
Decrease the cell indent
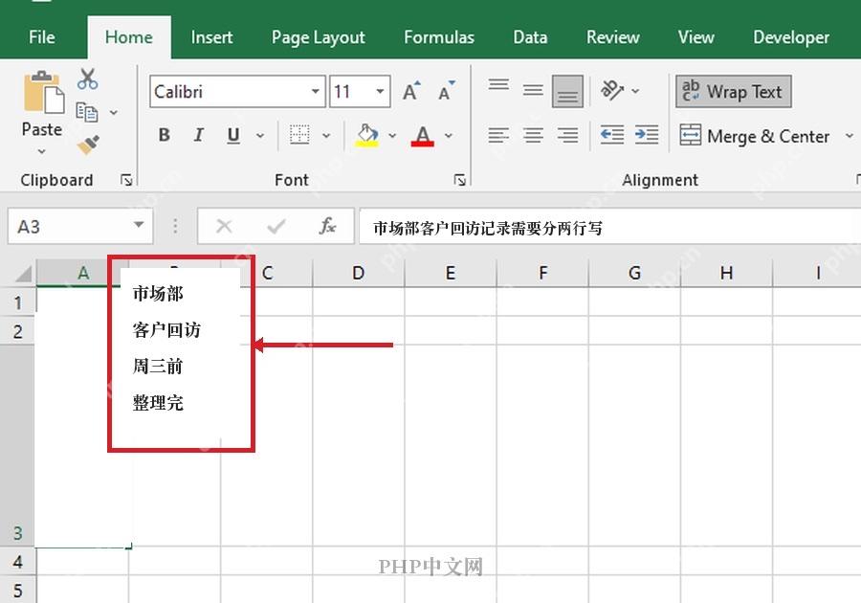[612, 135]
